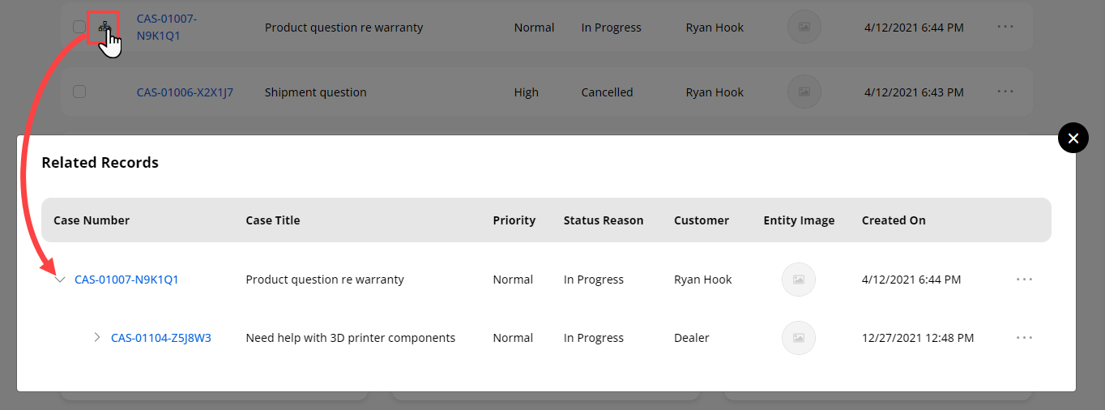Viewport: 1105px width, 410px height.
Task: Open more options for background Shipment question row
Action: [1005, 92]
